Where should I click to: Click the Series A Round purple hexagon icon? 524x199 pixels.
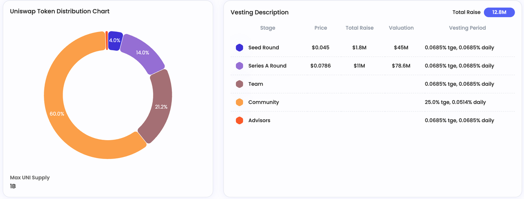(x=239, y=66)
